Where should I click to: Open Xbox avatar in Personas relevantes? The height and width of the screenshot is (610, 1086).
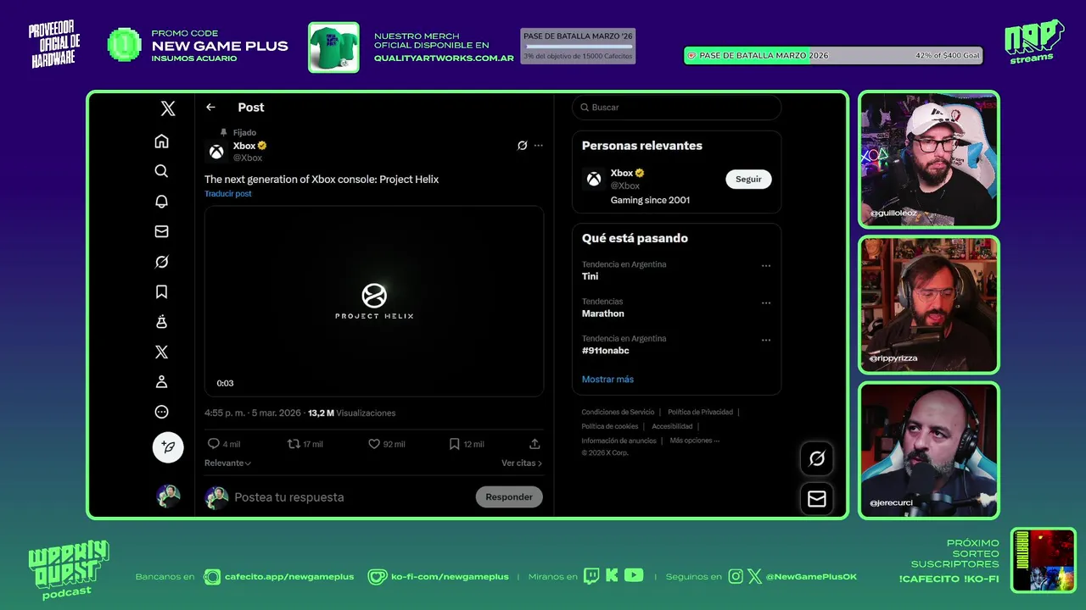[594, 179]
